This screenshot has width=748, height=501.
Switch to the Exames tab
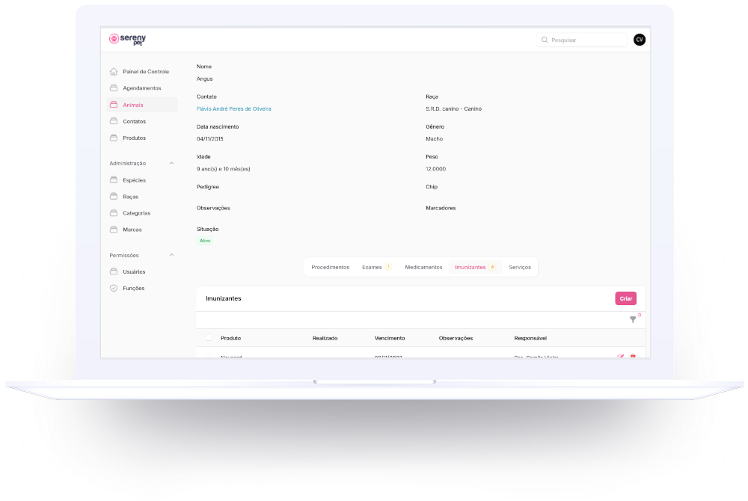coord(372,267)
